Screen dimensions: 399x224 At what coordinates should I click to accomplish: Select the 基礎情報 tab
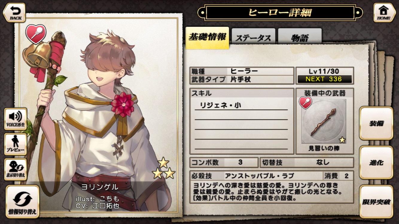(x=207, y=38)
